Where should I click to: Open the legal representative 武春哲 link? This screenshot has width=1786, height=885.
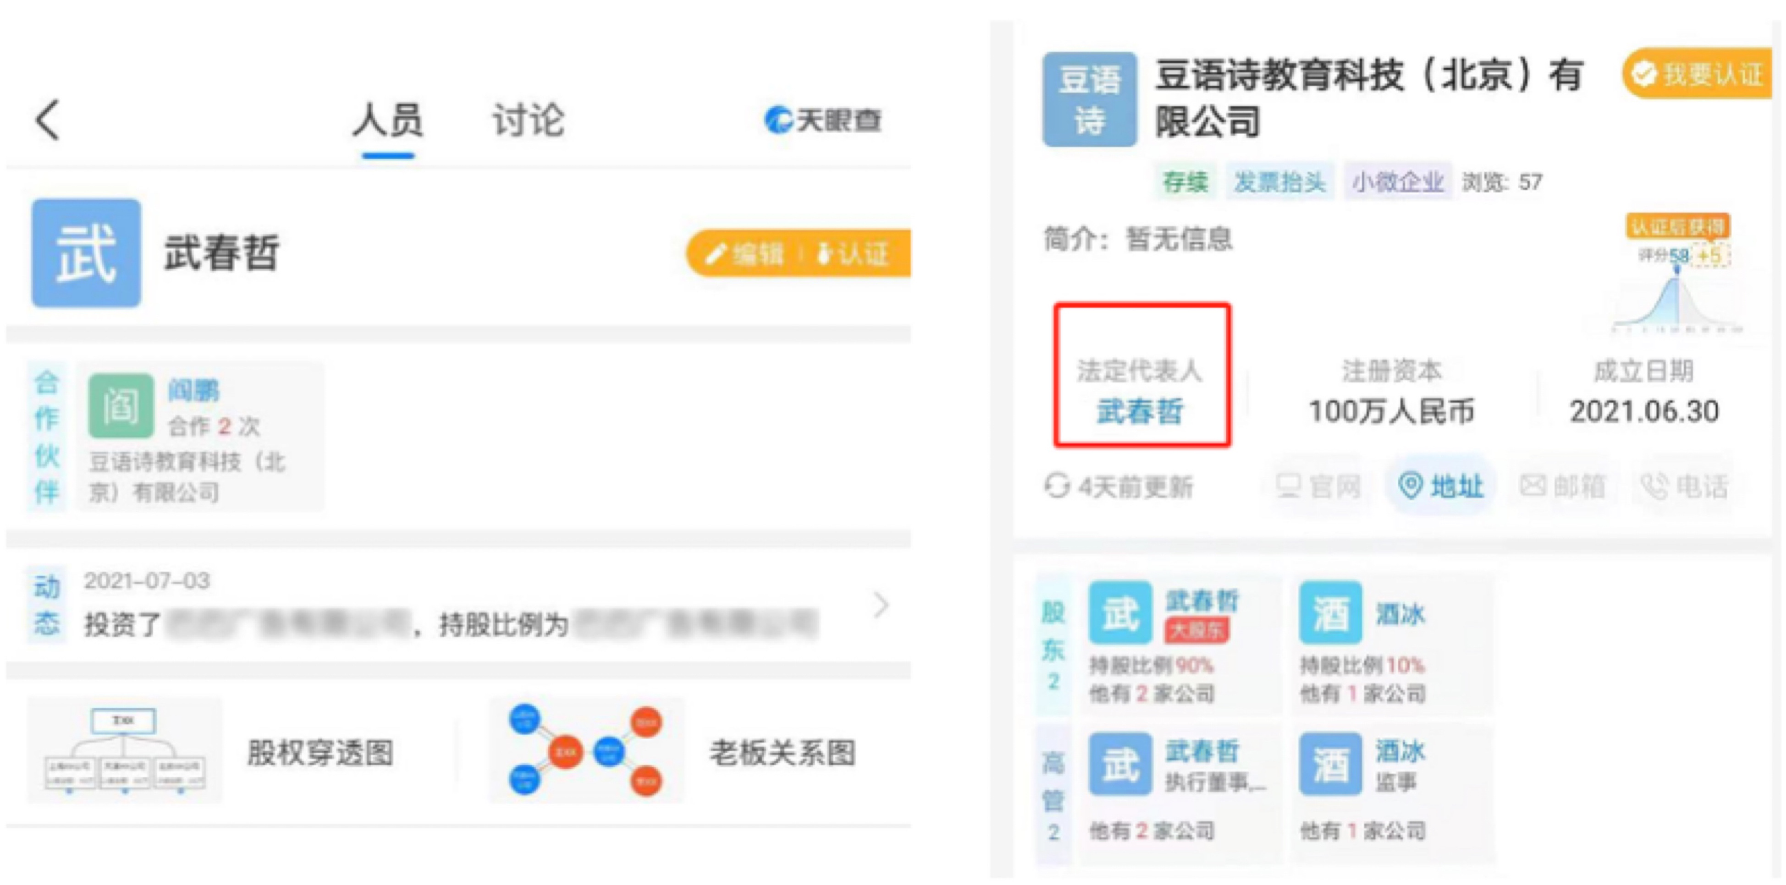click(x=1141, y=411)
